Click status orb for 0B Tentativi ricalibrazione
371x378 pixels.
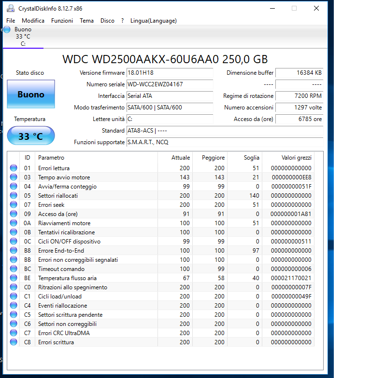14,232
